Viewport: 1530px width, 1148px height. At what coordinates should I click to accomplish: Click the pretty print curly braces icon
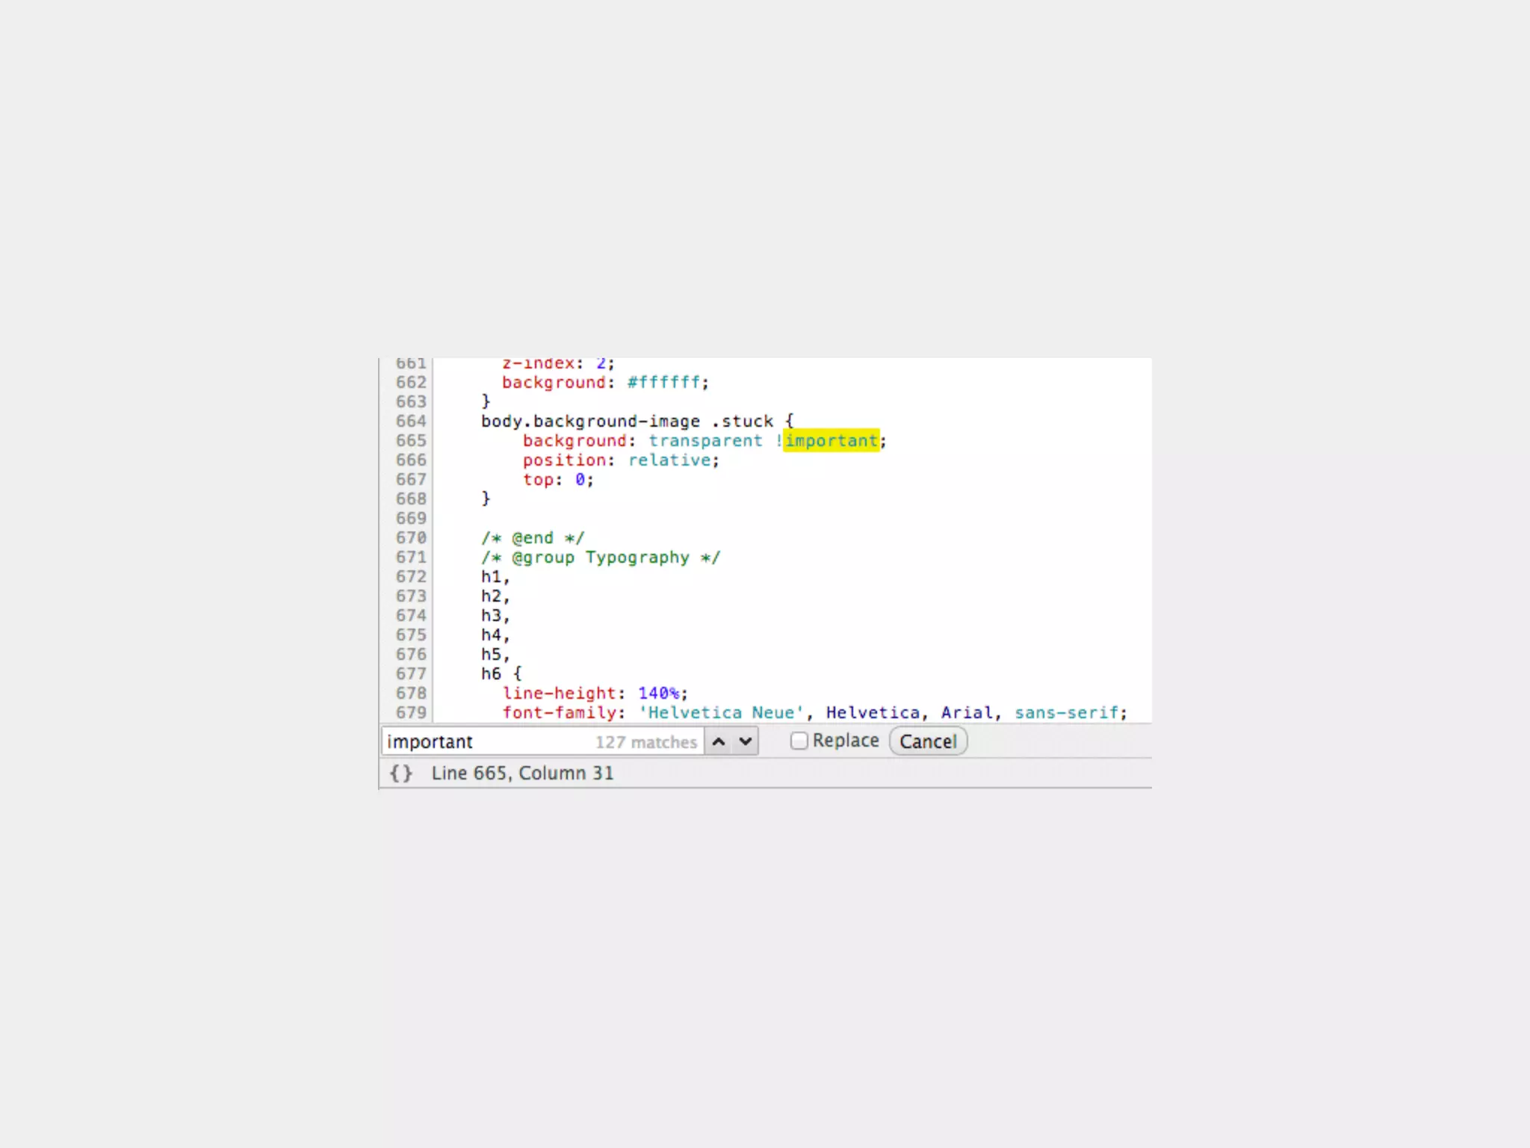tap(401, 773)
